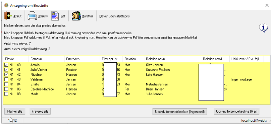Click the app icon in title bar
273x125 pixels.
point(6,5)
